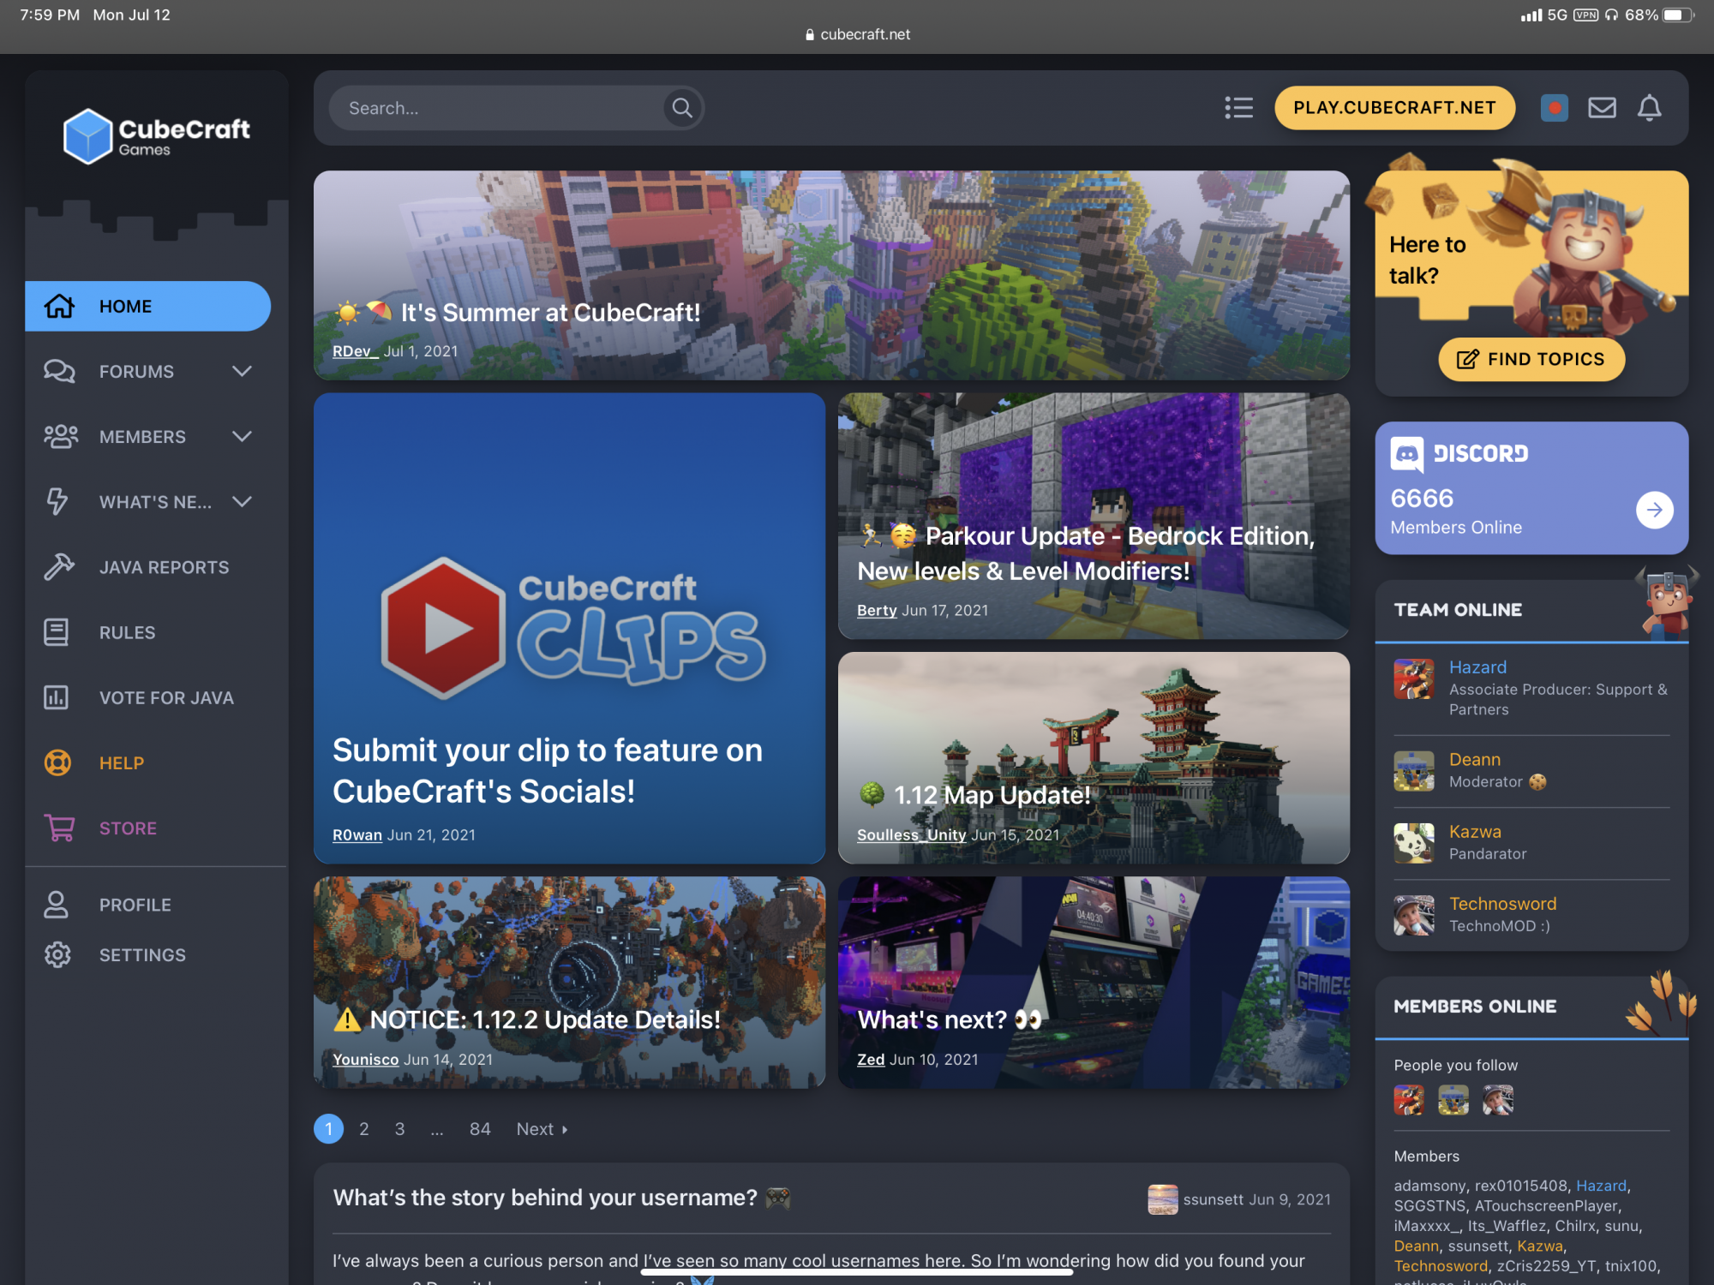The width and height of the screenshot is (1714, 1285).
Task: Open Hazard's avatar in Team Online
Action: coord(1414,678)
